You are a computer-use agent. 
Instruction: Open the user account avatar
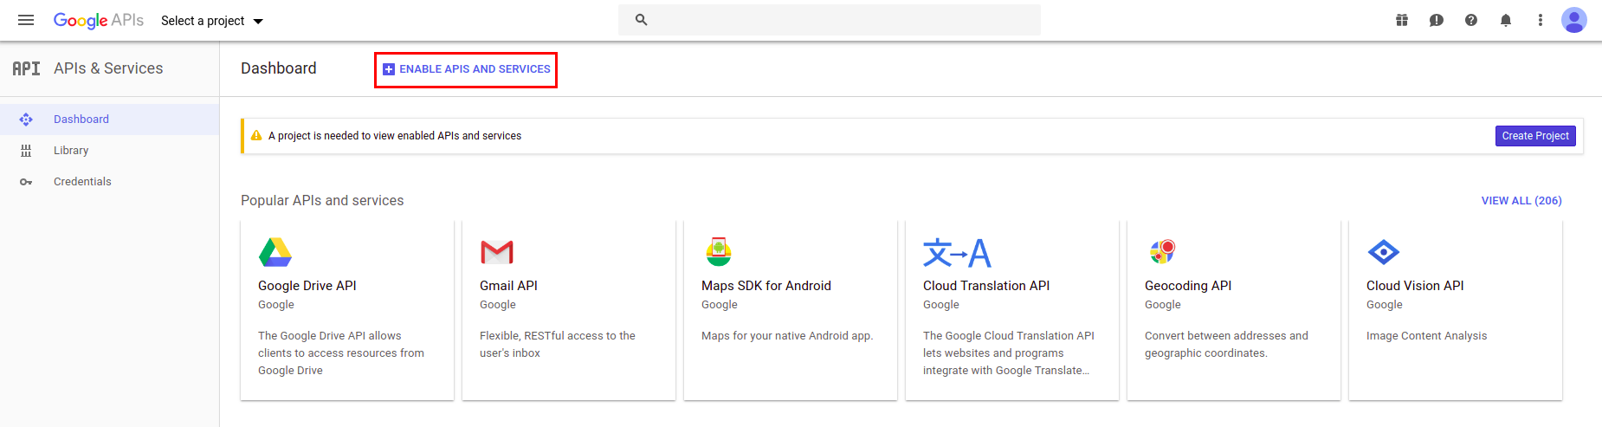click(x=1574, y=20)
